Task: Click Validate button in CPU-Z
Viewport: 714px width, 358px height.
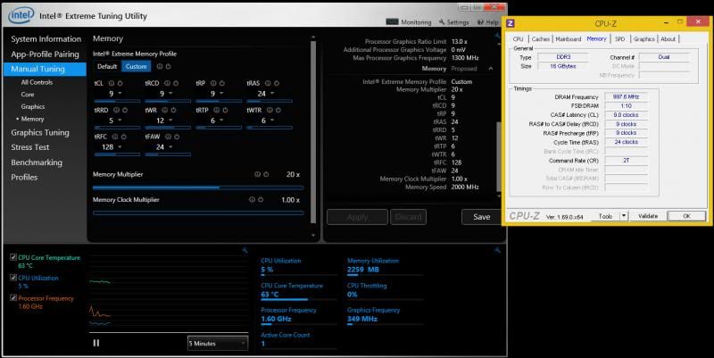Action: [x=648, y=216]
